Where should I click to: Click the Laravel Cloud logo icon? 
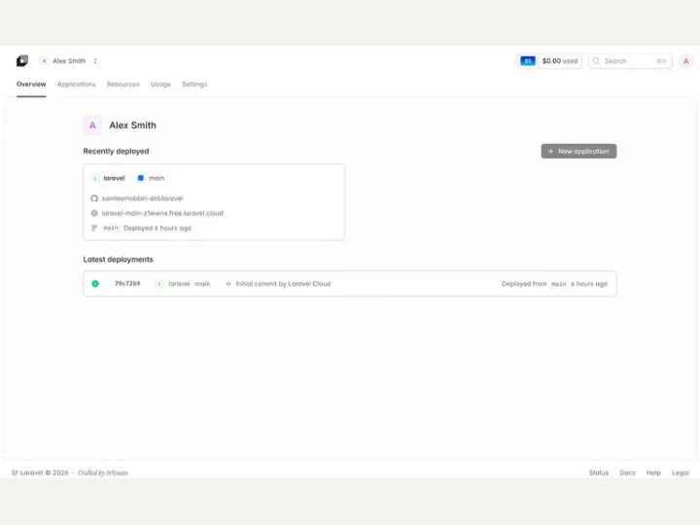(x=22, y=60)
